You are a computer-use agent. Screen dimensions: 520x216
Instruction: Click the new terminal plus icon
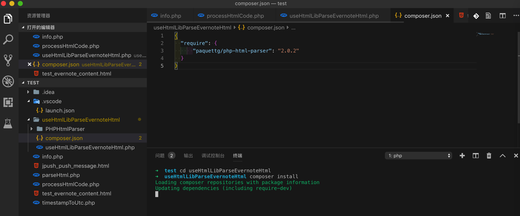(462, 156)
